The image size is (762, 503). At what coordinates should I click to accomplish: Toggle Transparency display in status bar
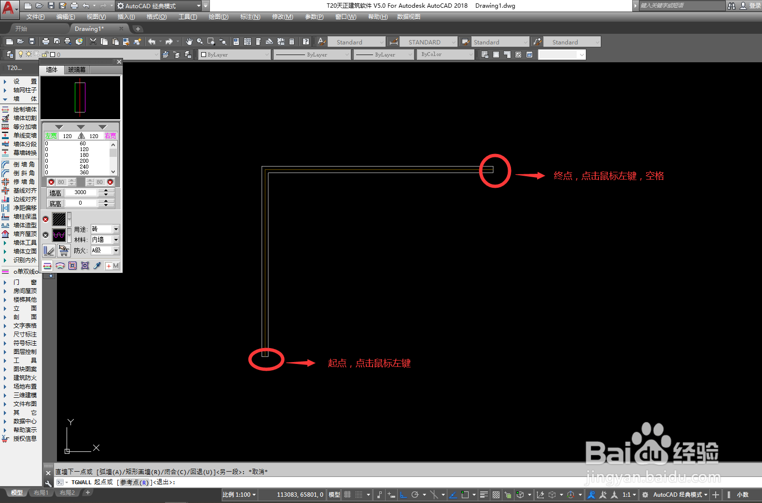(x=496, y=494)
